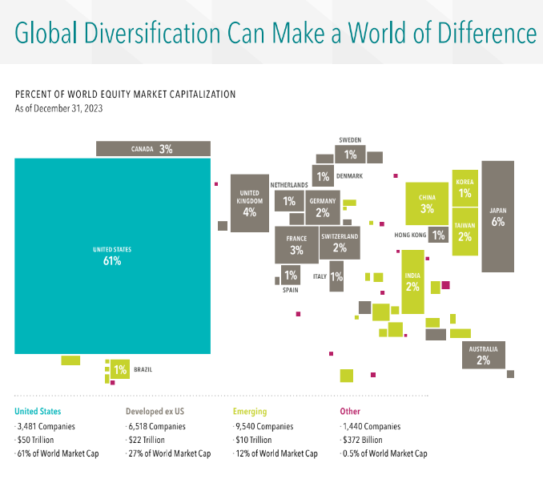Click the Switzerland 2% block
This screenshot has width=543, height=491.
340,243
